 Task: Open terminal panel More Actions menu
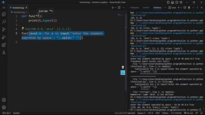tap(193, 8)
